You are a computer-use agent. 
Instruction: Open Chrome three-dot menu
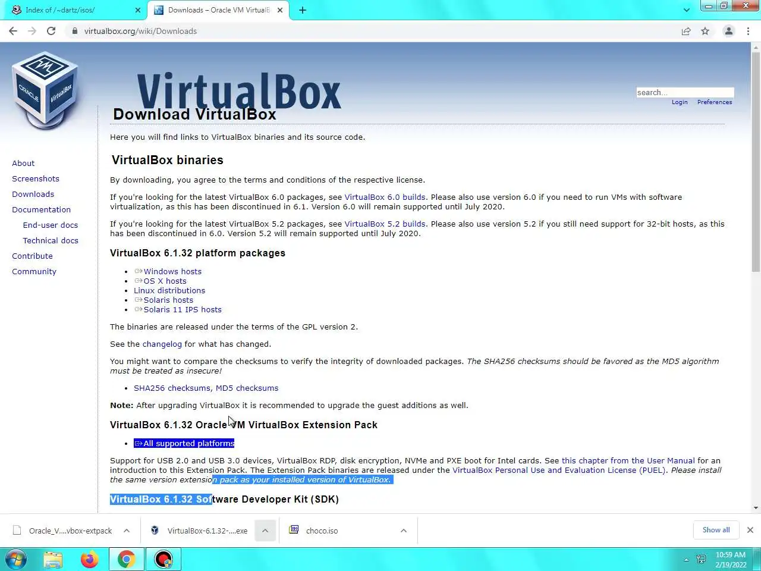pos(748,31)
